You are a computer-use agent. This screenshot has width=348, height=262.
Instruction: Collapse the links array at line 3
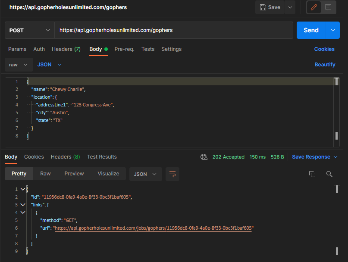[x=23, y=205]
